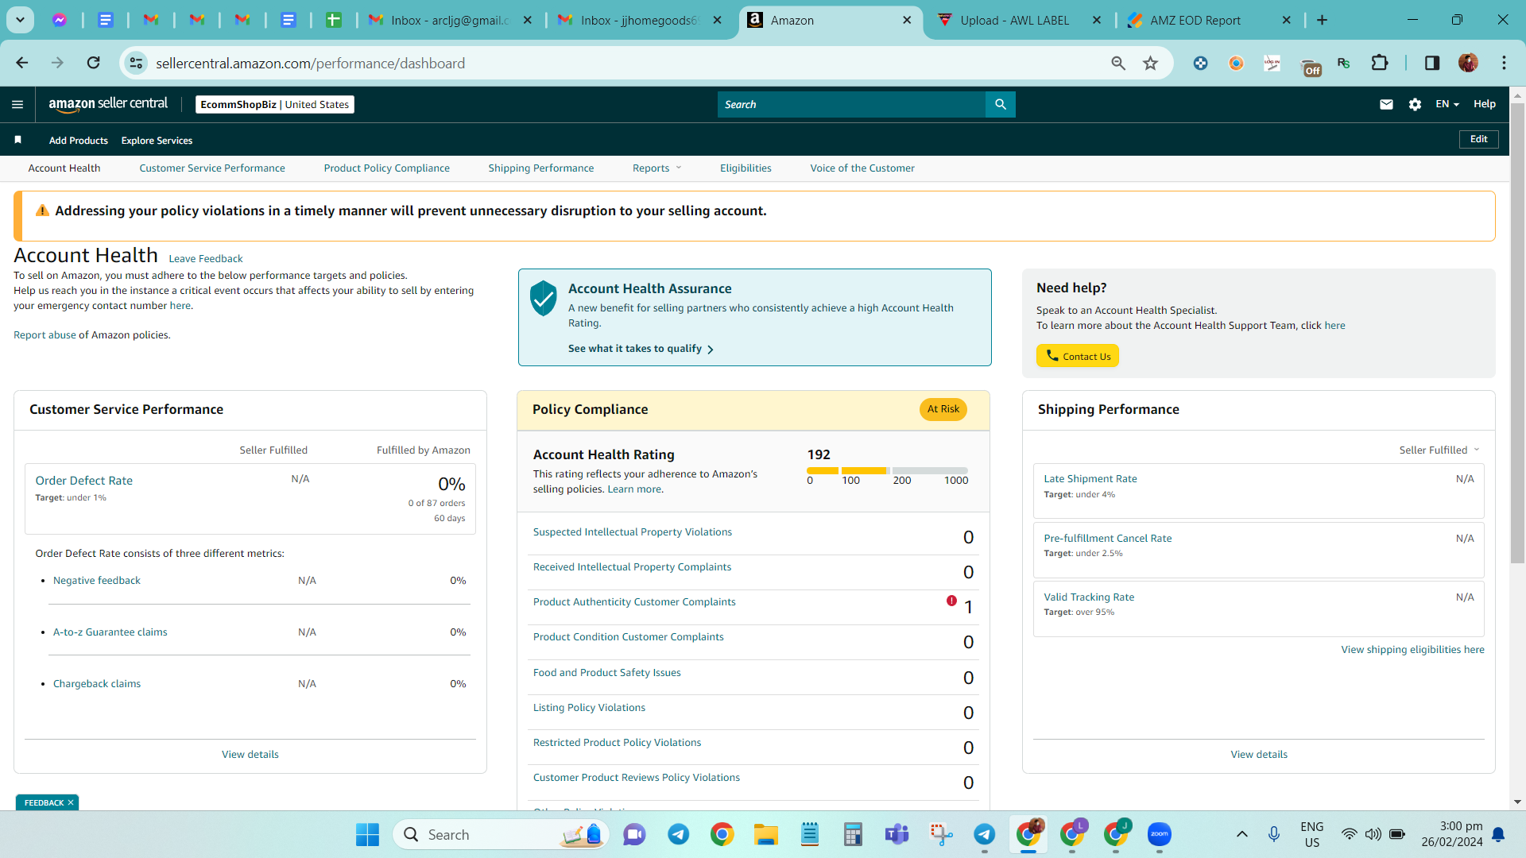Open the Chrome three-dot menu

pyautogui.click(x=1504, y=63)
